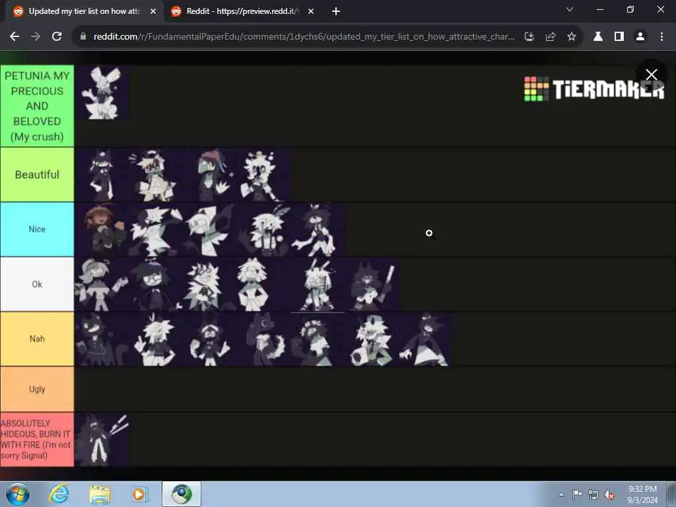Viewport: 676px width, 507px height.
Task: Click the 'Ugly' tier label
Action: coord(37,389)
